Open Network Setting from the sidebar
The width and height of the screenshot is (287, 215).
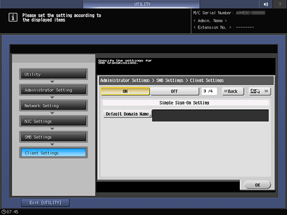pyautogui.click(x=53, y=106)
